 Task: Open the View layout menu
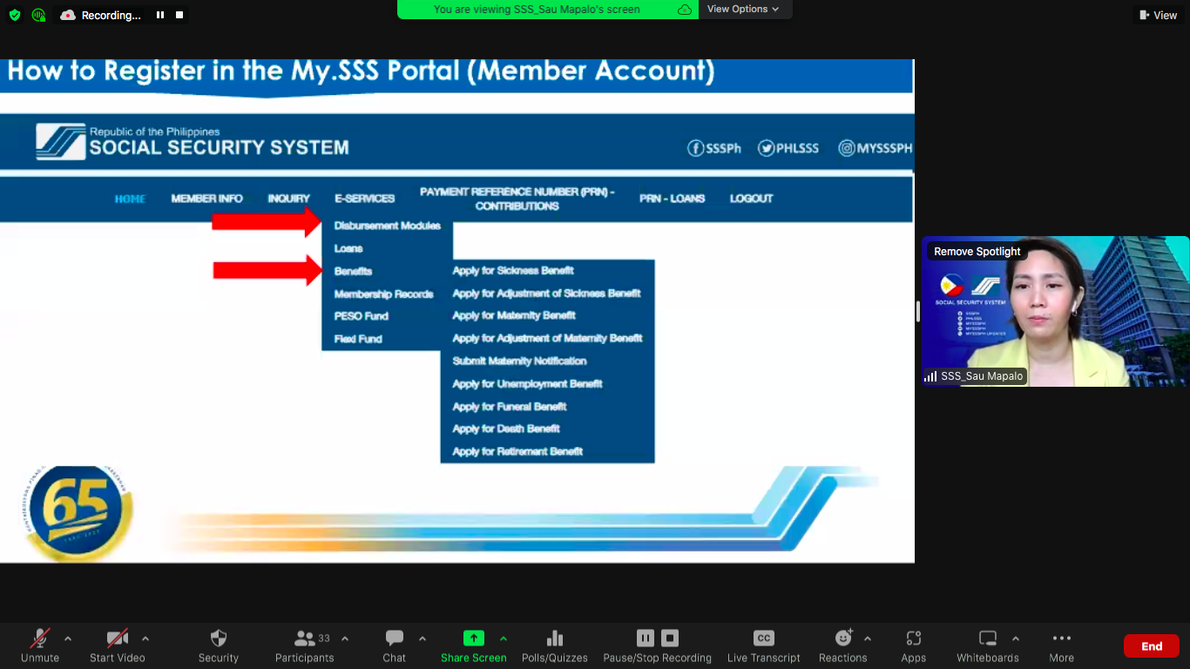tap(1158, 15)
